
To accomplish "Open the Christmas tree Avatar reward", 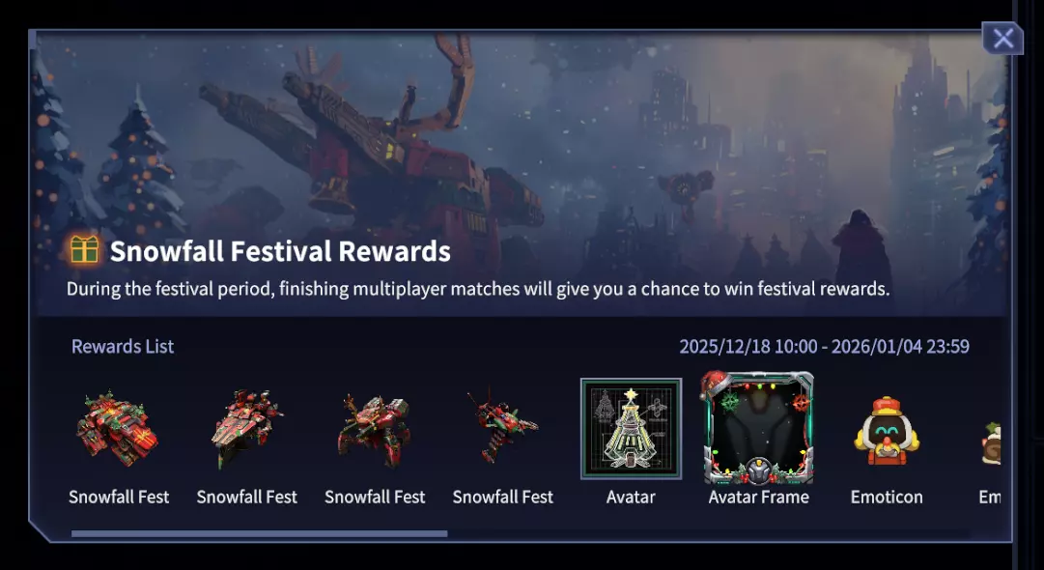I will (631, 428).
